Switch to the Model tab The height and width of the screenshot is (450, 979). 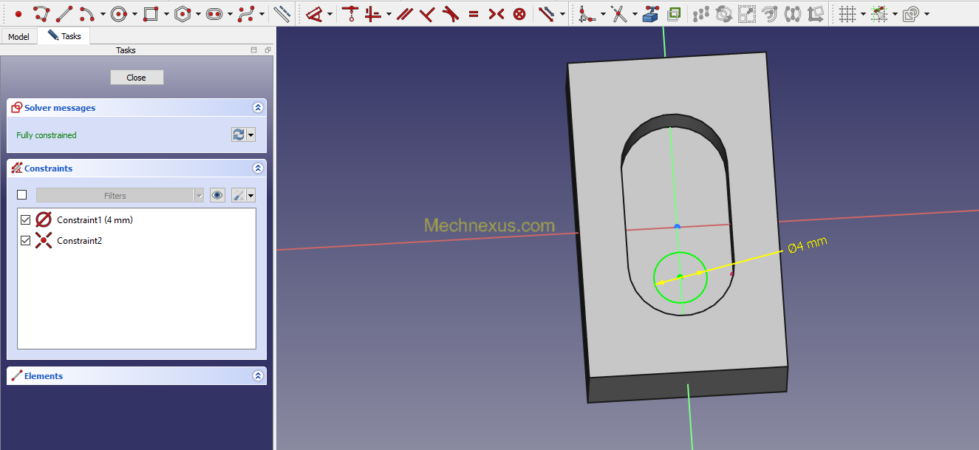(18, 37)
